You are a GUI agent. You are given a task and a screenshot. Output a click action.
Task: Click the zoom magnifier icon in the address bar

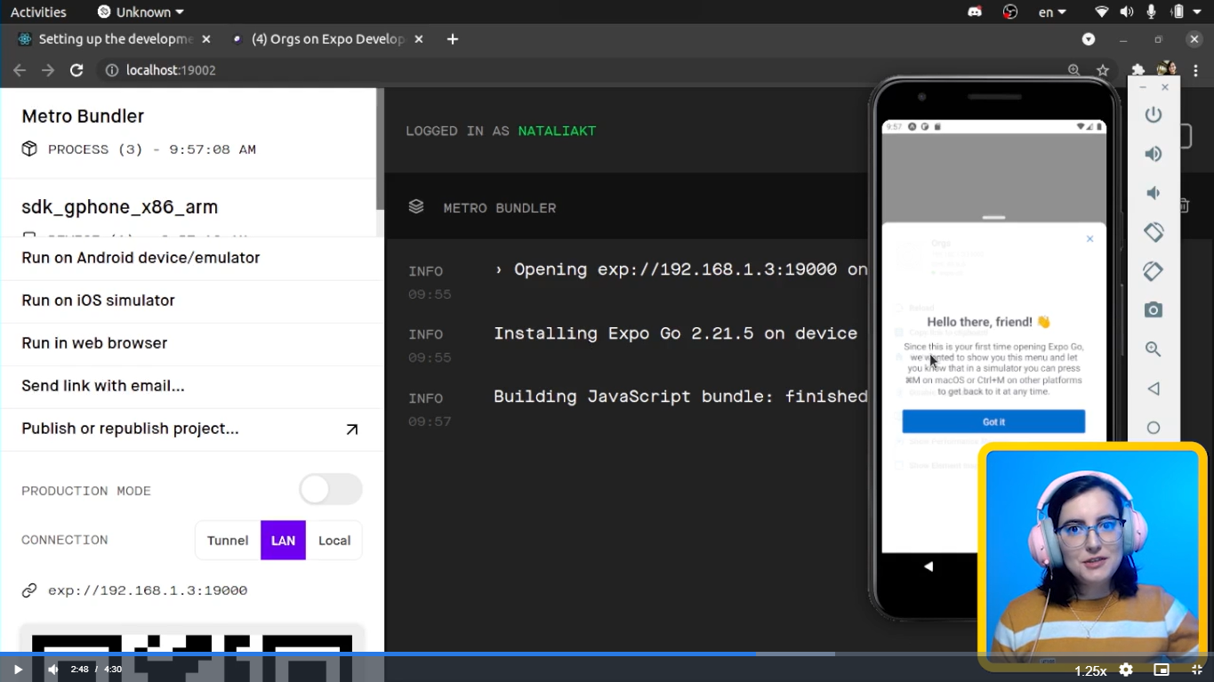tap(1074, 70)
